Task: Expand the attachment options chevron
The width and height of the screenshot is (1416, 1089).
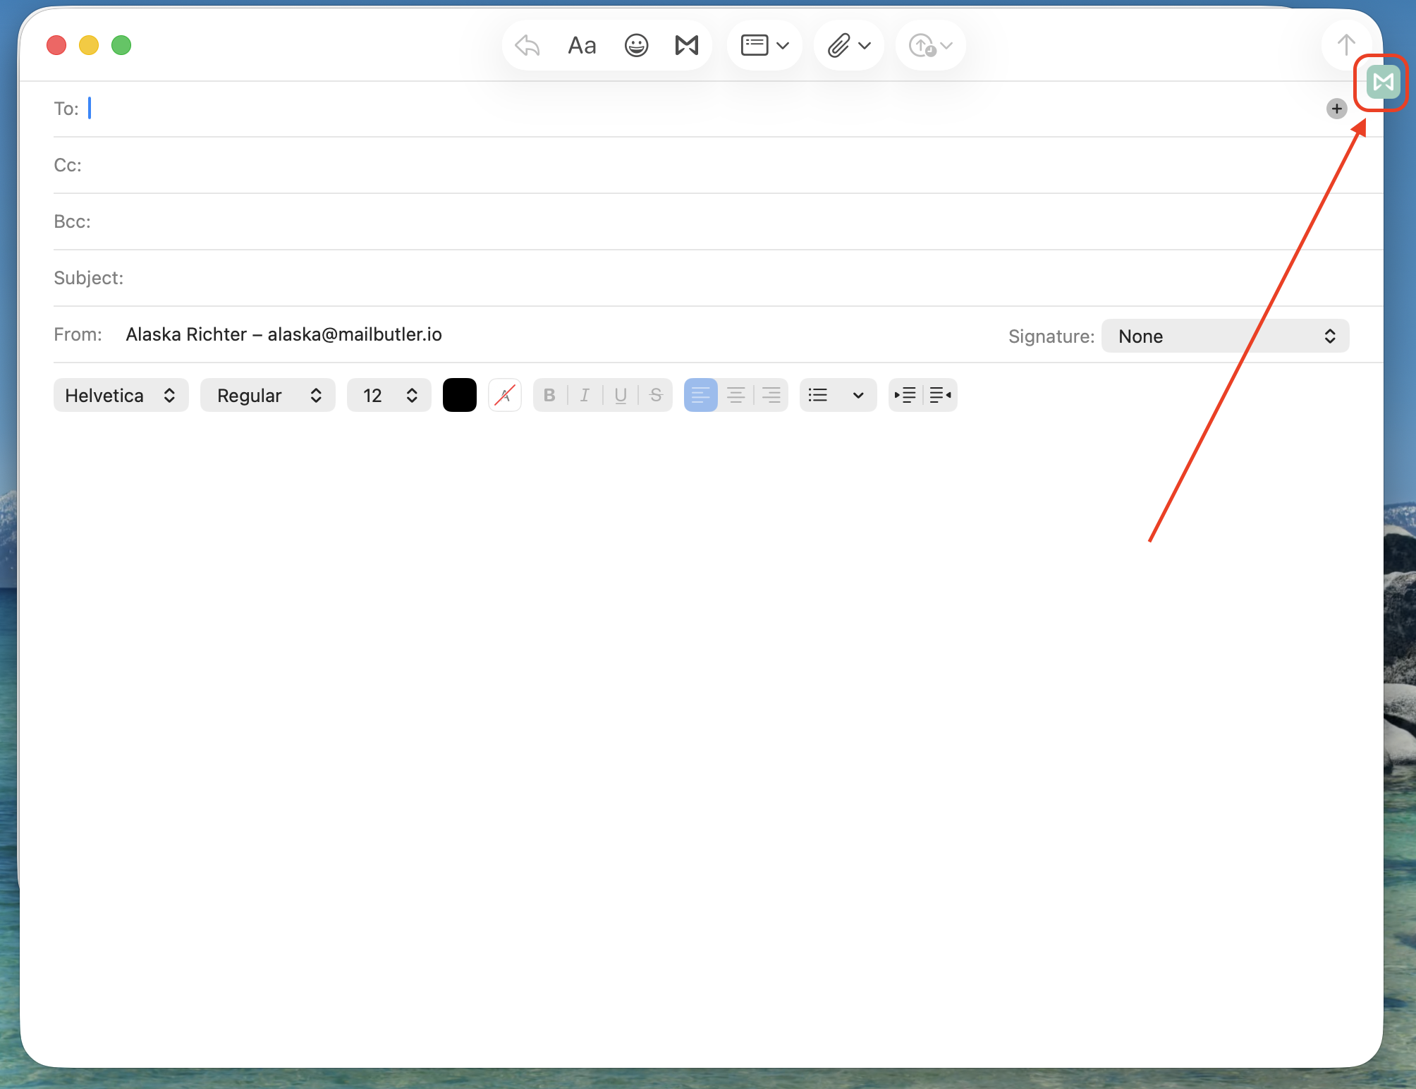Action: tap(865, 46)
